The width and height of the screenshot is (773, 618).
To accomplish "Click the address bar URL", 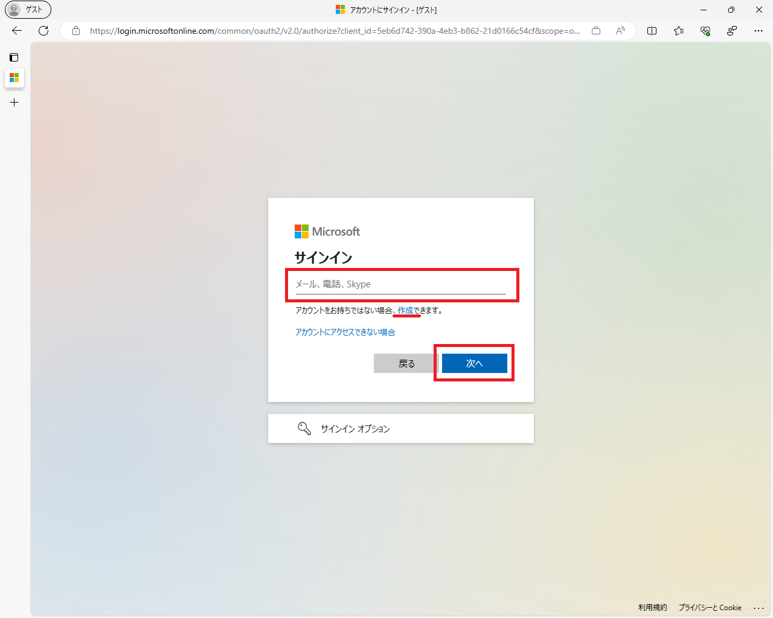I will click(x=335, y=31).
